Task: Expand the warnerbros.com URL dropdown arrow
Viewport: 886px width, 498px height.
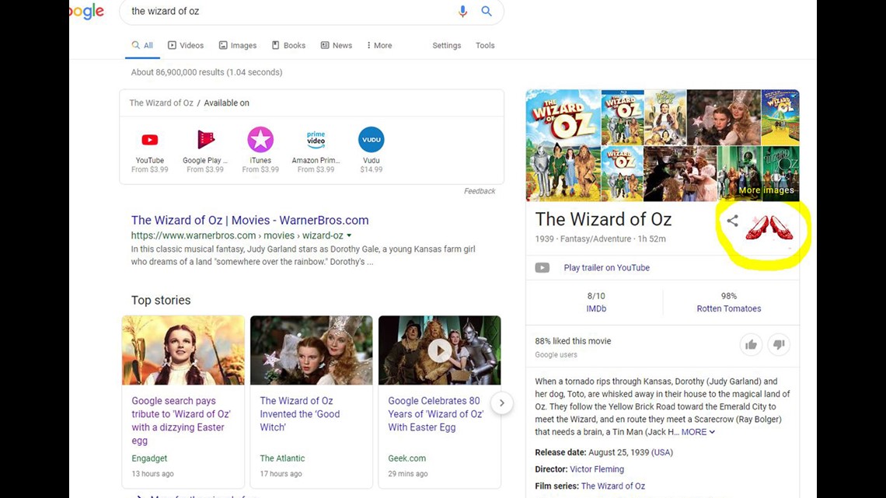Action: tap(349, 235)
